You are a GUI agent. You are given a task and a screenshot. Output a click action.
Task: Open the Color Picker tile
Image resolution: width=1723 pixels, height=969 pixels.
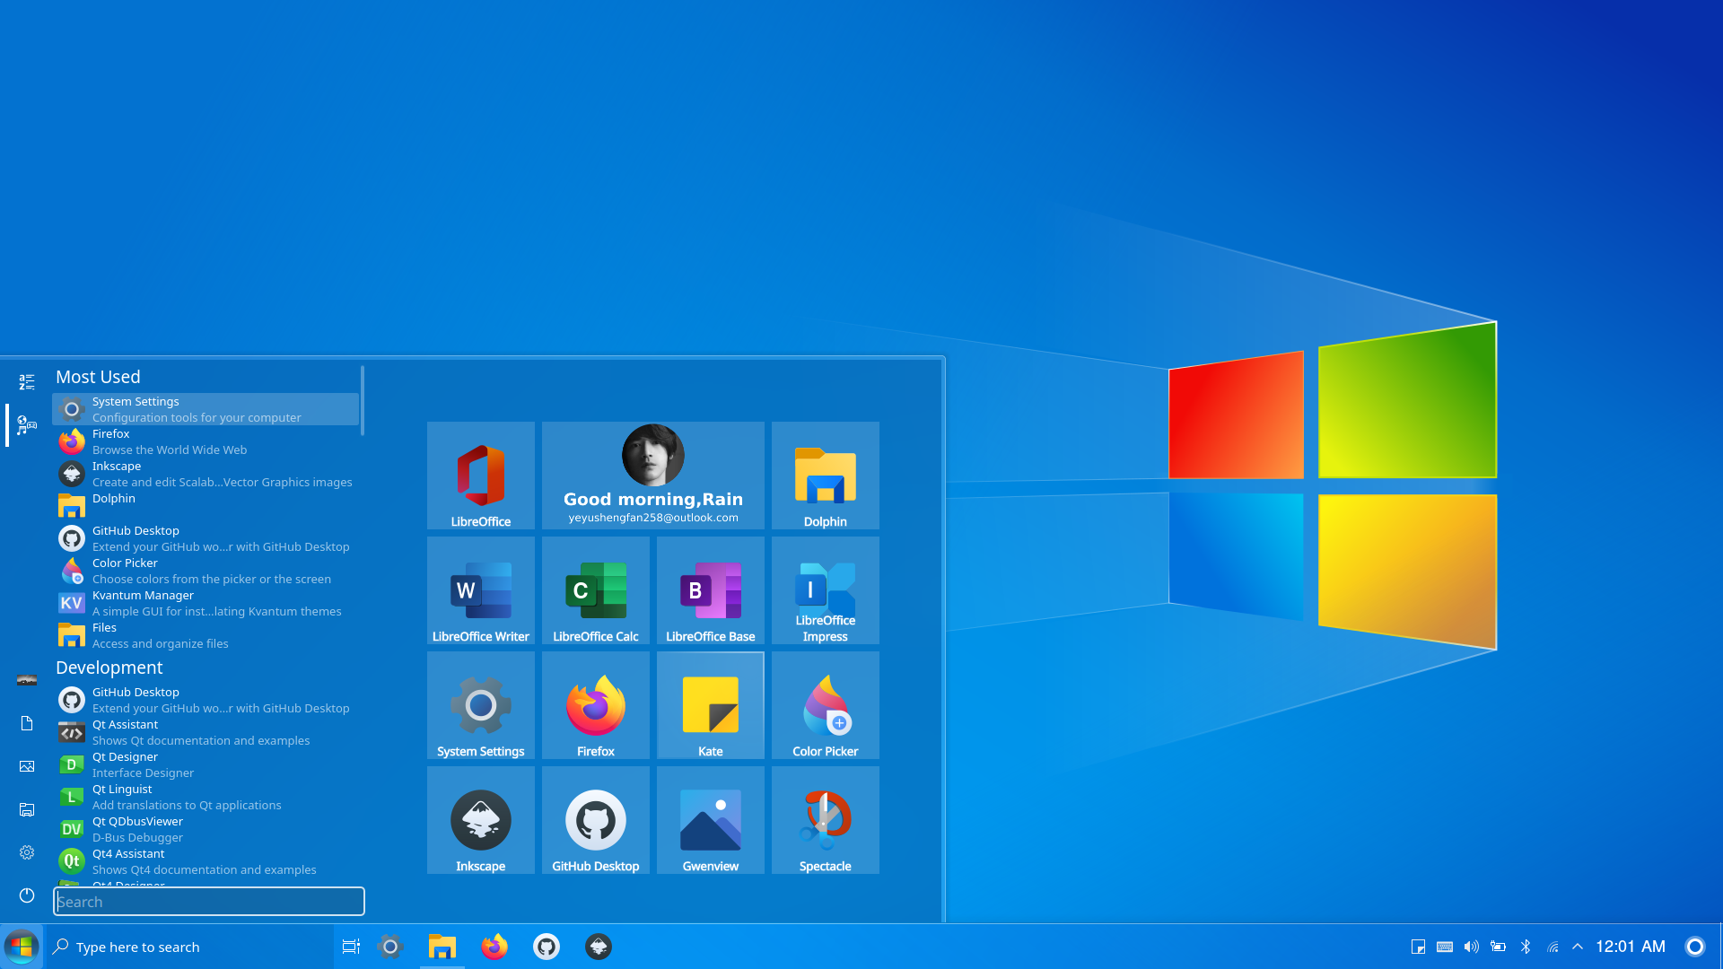826,705
